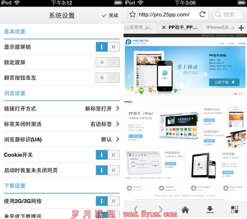The image size is (247, 219).
Task: Click the battery icon, right screen
Action: click(242, 3)
